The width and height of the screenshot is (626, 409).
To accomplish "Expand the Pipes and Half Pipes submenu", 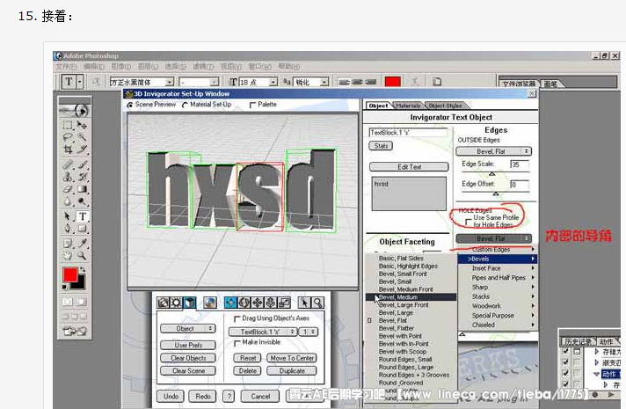I will 498,278.
